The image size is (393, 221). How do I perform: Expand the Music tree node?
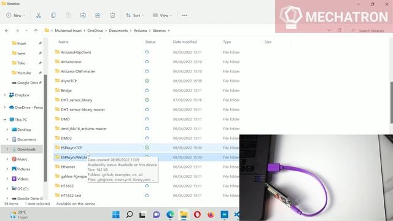tap(7, 159)
